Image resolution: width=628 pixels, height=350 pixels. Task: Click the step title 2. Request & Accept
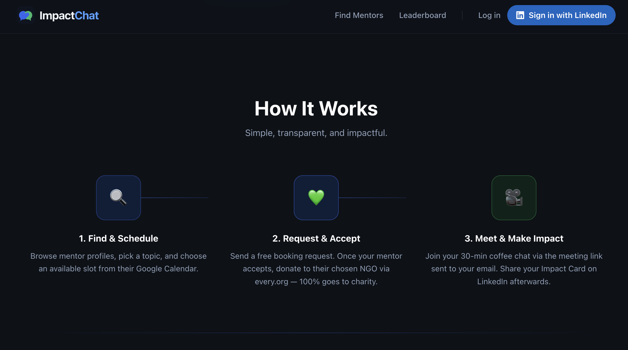point(316,238)
